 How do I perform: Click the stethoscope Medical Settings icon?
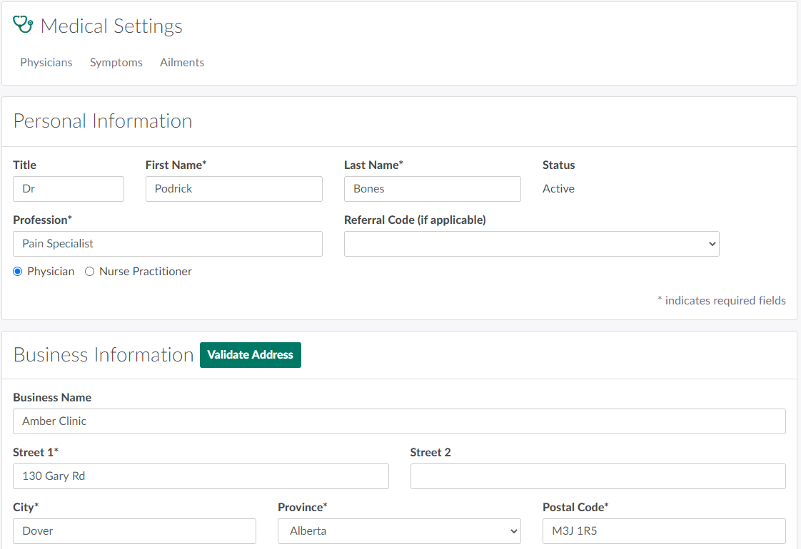click(x=24, y=25)
